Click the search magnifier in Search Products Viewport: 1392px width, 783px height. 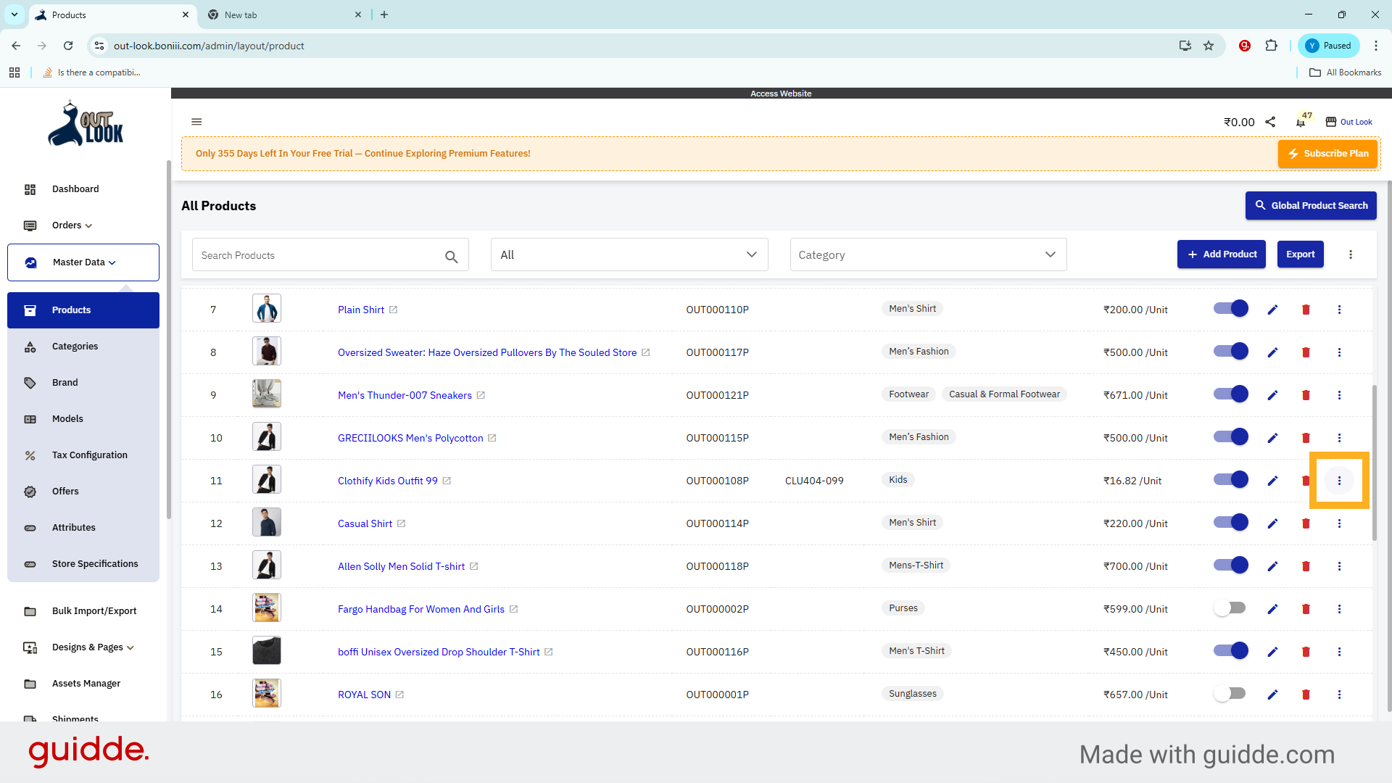[x=451, y=256]
